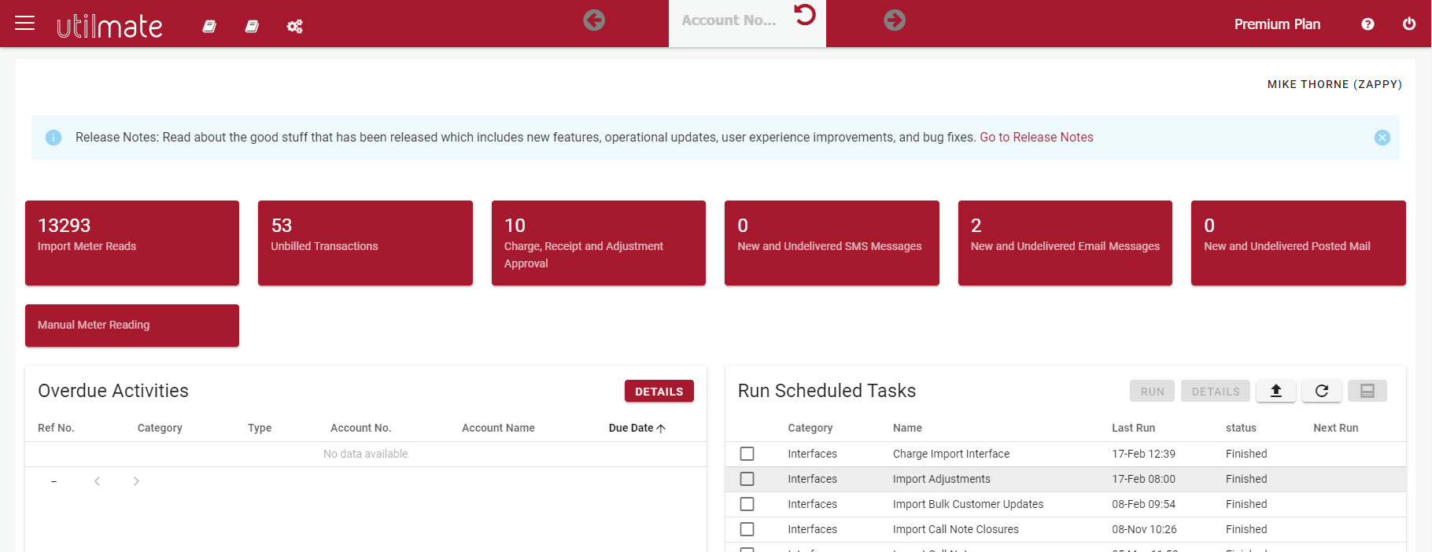Tick the Import Bulk Customer Updates checkbox

point(747,504)
